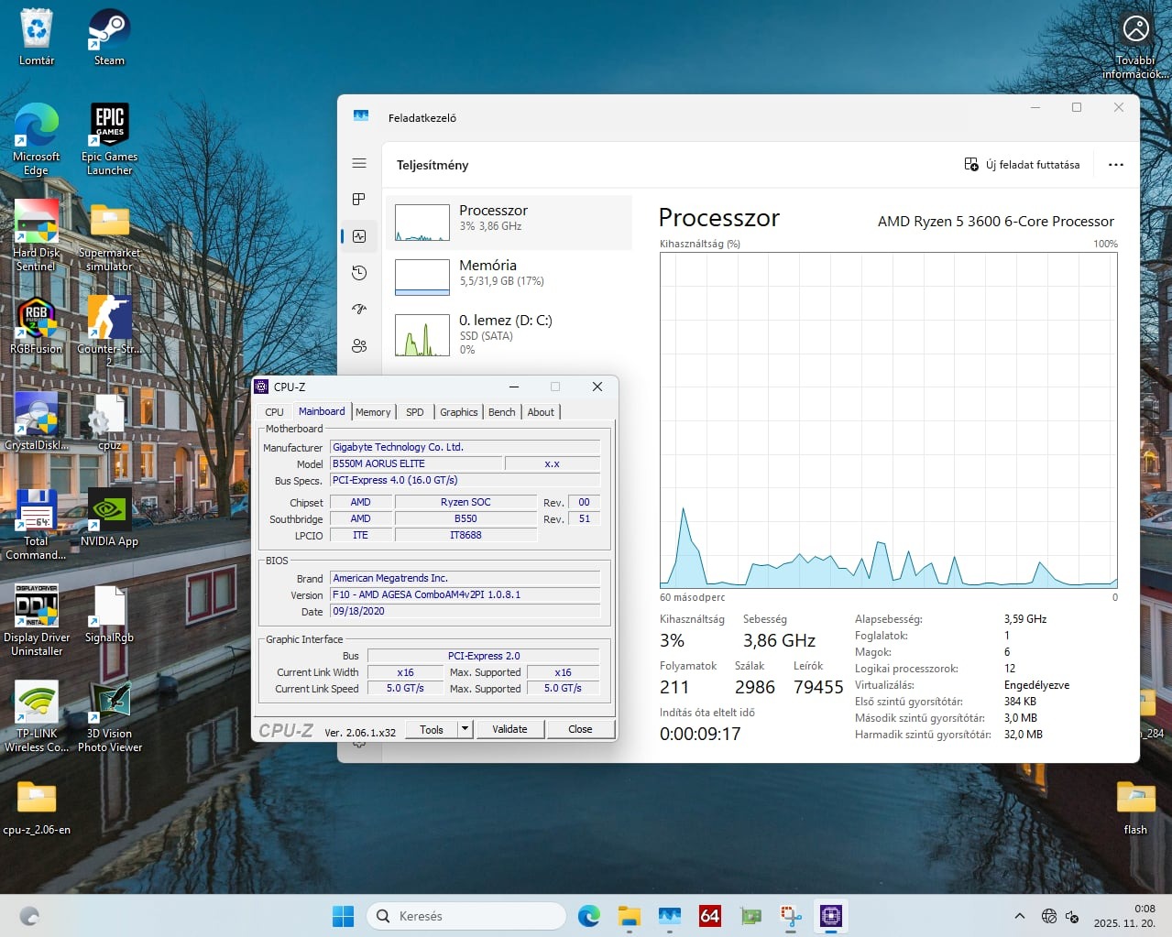Open the Supermarket simulator folder icon
This screenshot has height=937, width=1172.
pyautogui.click(x=110, y=235)
